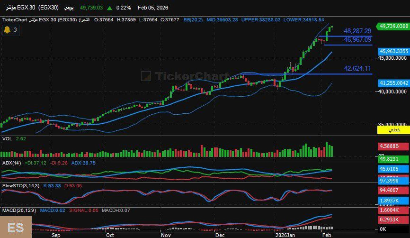Select the 42,624.11 support line label

(x=357, y=69)
